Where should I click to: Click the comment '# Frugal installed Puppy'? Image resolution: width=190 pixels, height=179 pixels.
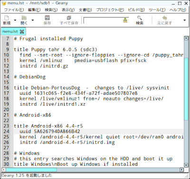(48, 39)
